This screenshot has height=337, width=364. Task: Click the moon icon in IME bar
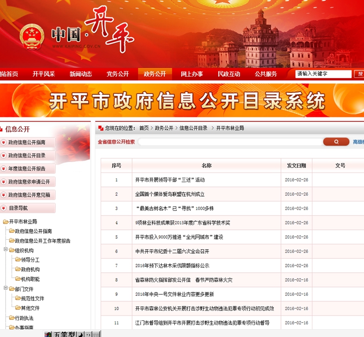click(x=80, y=334)
